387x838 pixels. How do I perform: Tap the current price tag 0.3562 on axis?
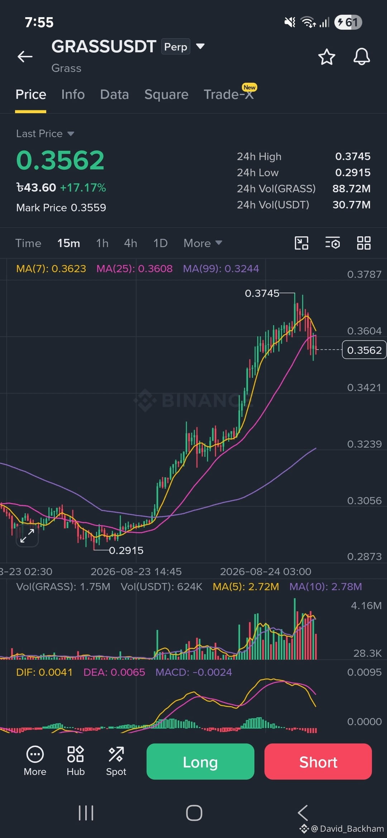click(364, 350)
